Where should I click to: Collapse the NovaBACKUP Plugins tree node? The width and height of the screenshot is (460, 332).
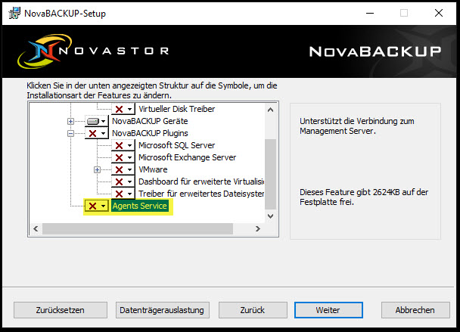tap(70, 133)
